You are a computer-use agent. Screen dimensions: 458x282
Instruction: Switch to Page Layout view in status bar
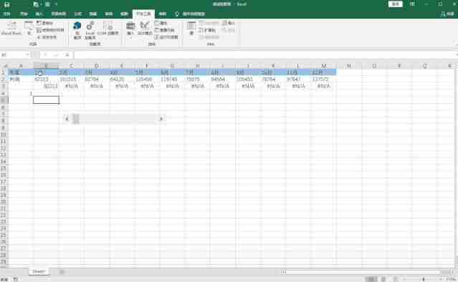(x=383, y=279)
